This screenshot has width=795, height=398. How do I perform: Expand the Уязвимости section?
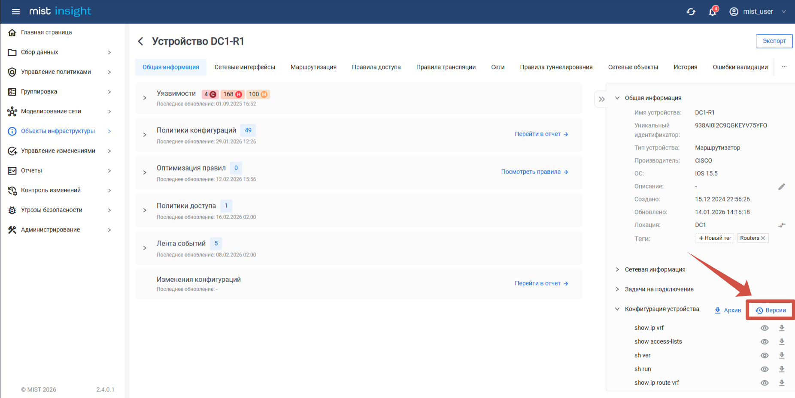[145, 98]
